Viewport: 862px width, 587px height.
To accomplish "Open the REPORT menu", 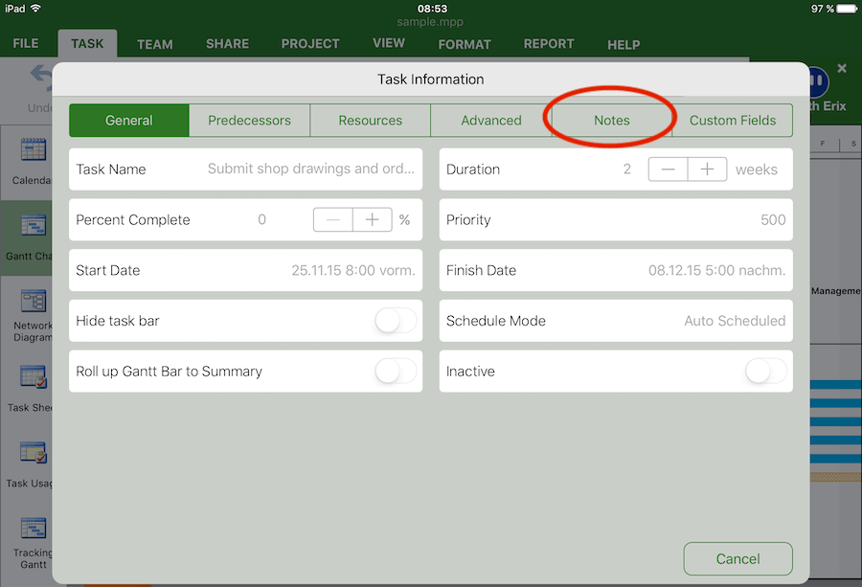I will click(549, 44).
